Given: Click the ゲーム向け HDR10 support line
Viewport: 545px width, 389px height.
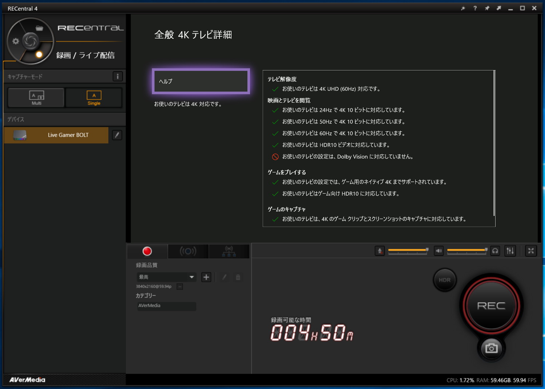Looking at the screenshot, I should (x=341, y=194).
